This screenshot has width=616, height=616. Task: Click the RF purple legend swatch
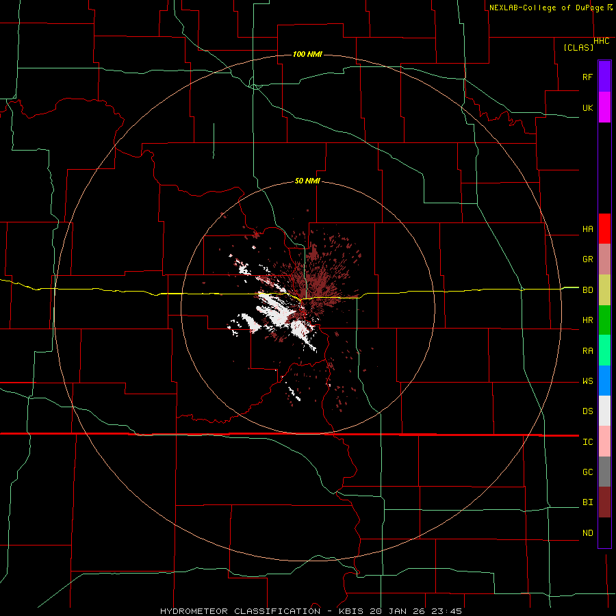[604, 77]
